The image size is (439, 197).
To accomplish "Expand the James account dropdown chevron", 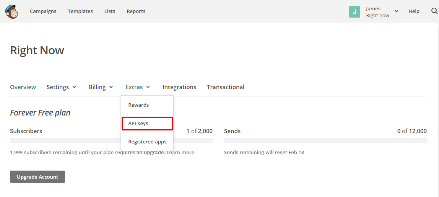I will 397,11.
